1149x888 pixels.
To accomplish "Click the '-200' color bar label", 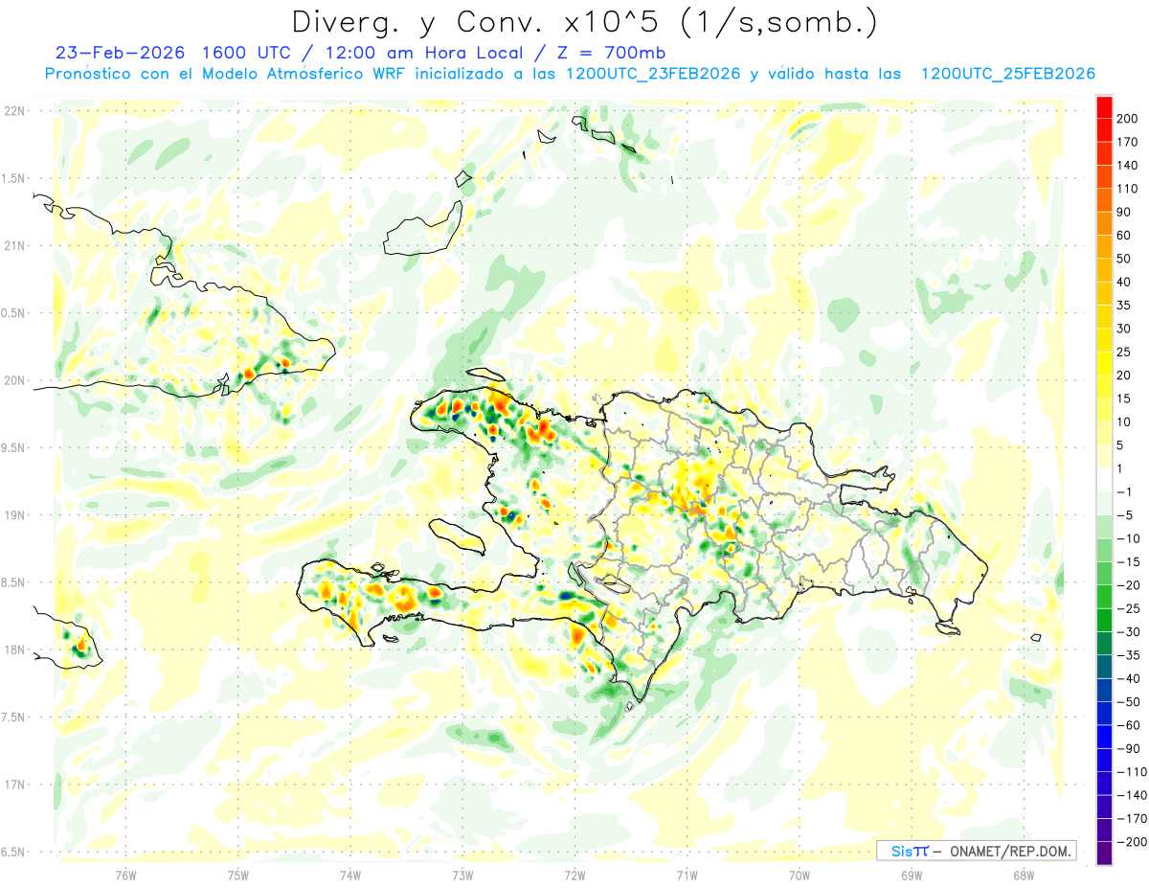I will pyautogui.click(x=1133, y=842).
